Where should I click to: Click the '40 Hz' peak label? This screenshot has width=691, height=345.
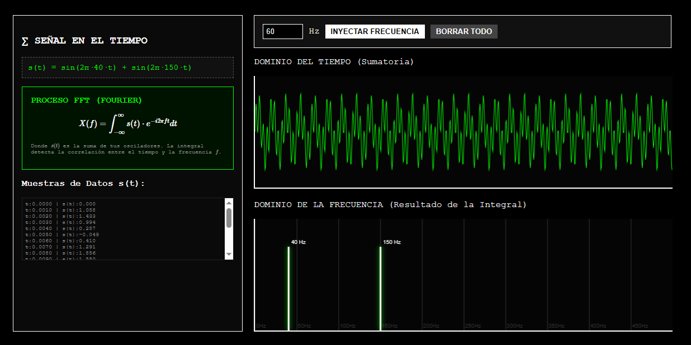[x=299, y=242]
